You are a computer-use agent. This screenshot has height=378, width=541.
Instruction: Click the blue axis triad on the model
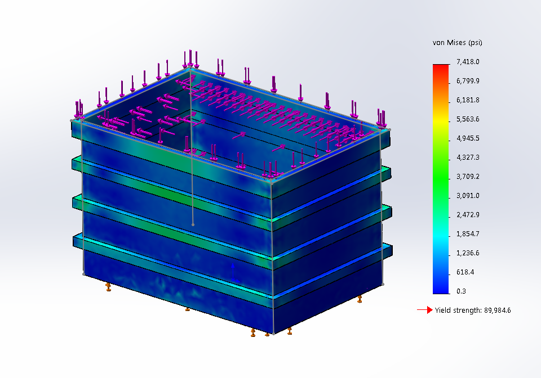[x=234, y=274]
